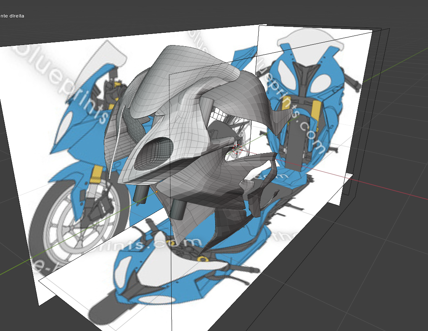Select the orange object origin dot
This screenshot has width=428, height=331.
[156, 192]
